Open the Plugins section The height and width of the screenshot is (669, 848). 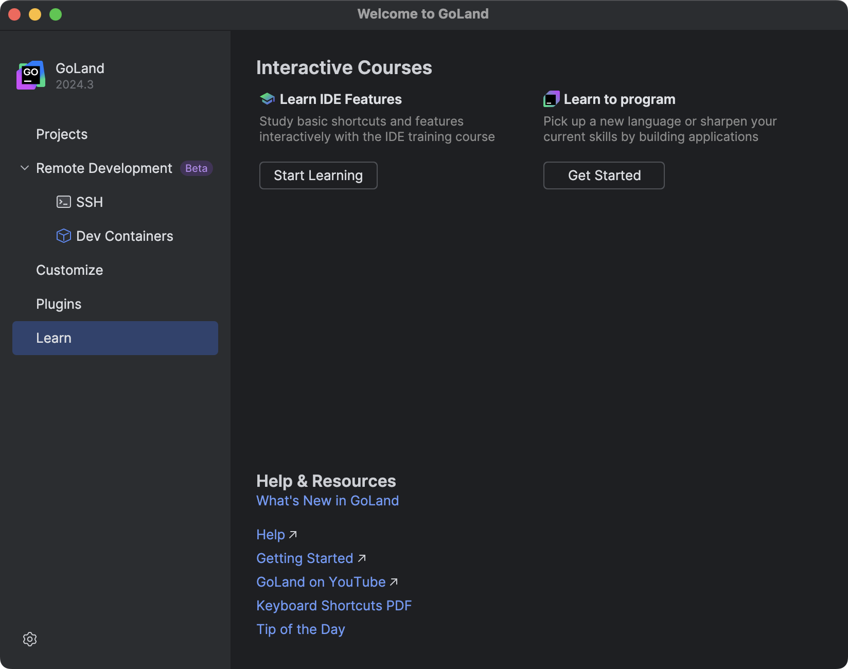click(x=59, y=304)
